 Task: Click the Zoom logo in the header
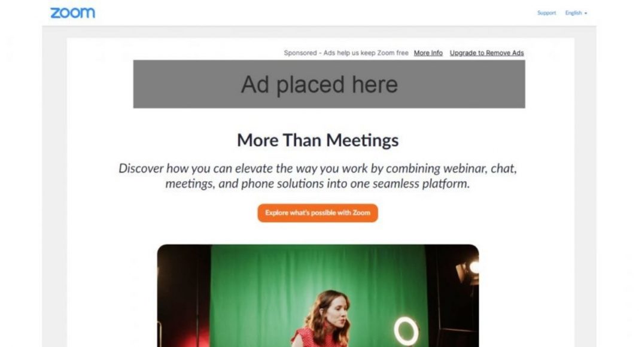(72, 13)
